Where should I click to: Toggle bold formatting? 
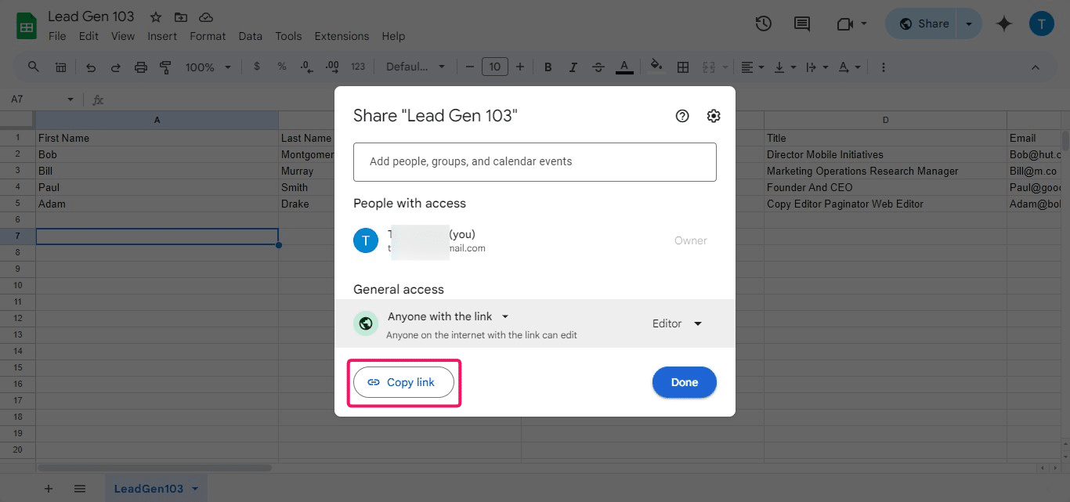(x=548, y=67)
